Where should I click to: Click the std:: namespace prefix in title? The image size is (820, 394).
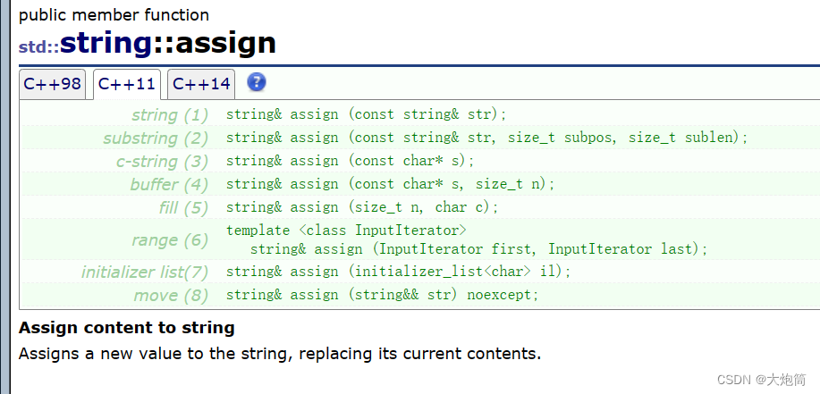point(39,47)
